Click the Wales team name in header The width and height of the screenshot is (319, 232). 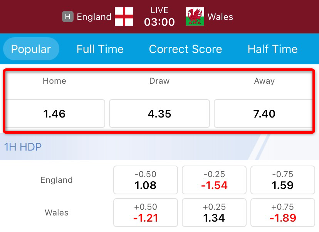tap(220, 17)
